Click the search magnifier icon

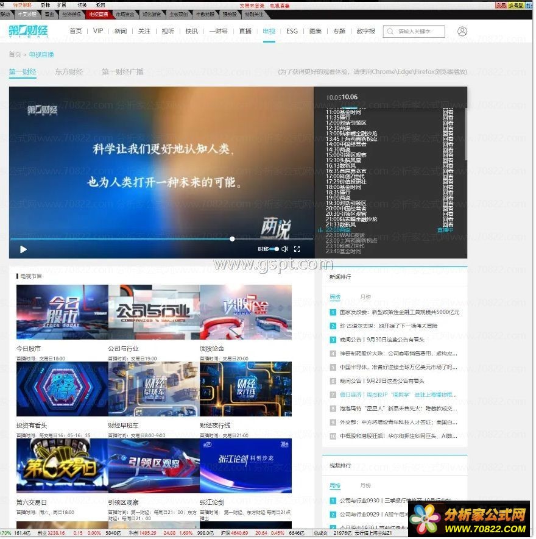click(390, 31)
